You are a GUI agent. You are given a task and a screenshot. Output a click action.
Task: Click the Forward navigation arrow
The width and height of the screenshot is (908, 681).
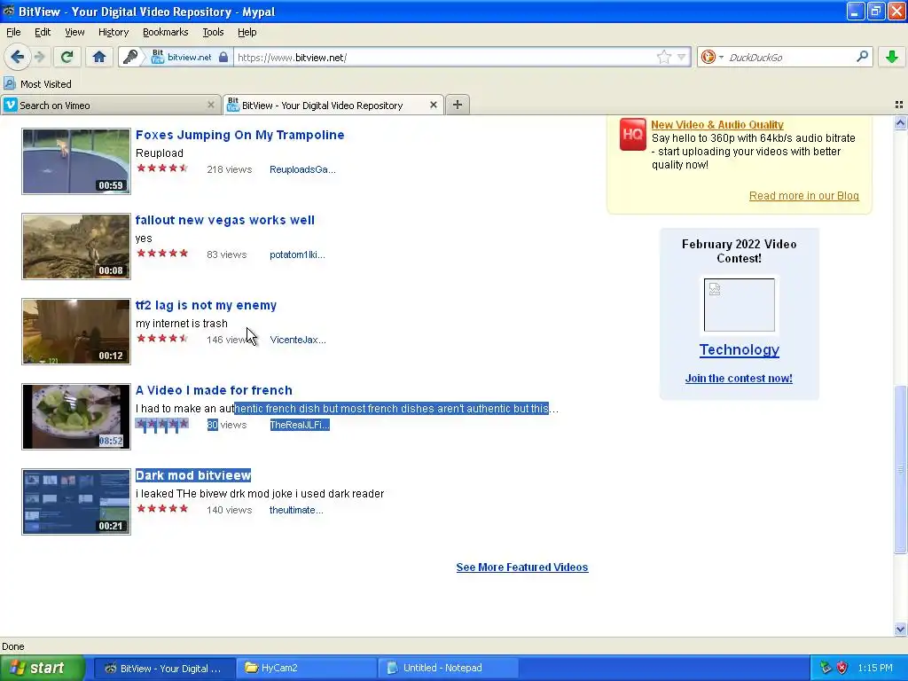pos(39,57)
